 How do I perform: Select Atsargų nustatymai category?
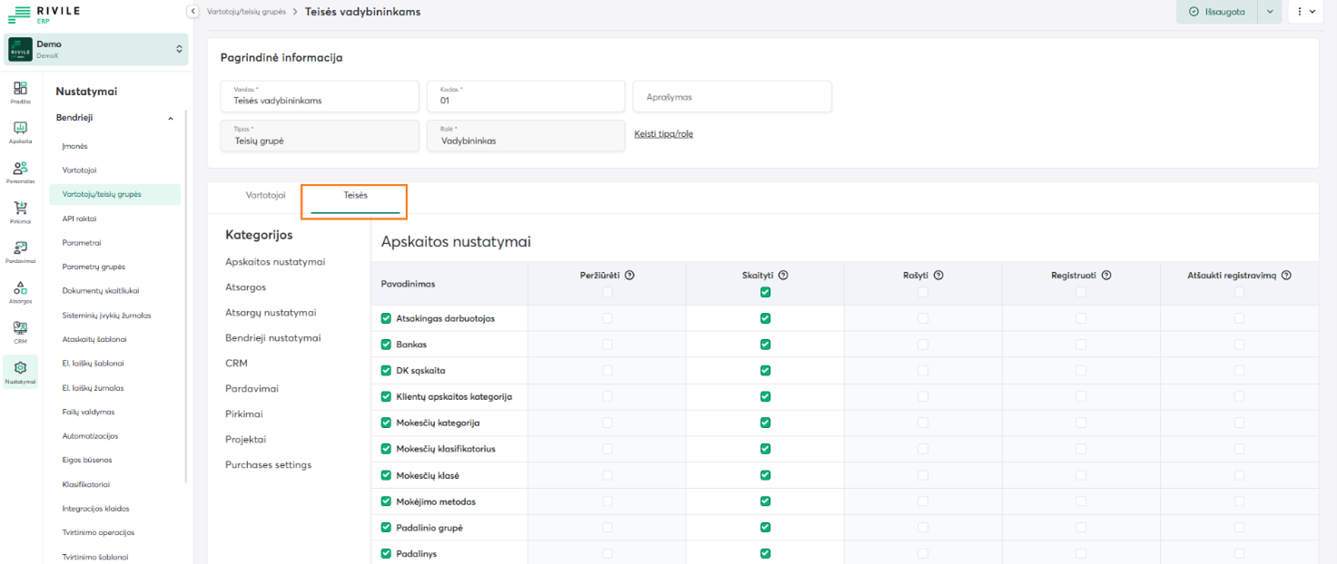271,313
